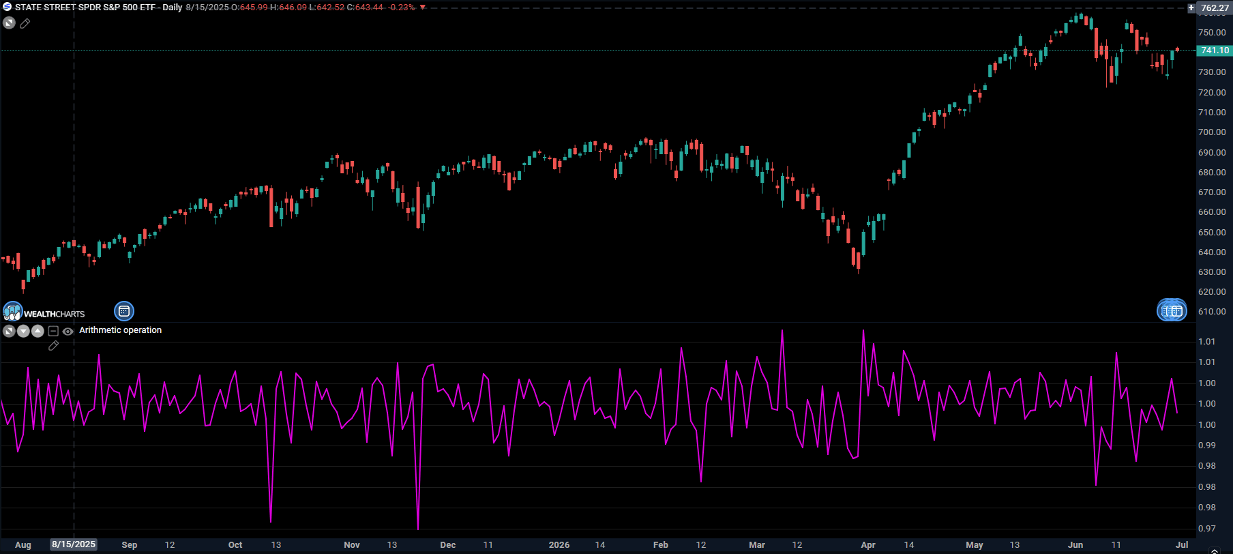Click the 650.00 price axis label

[x=1212, y=233]
